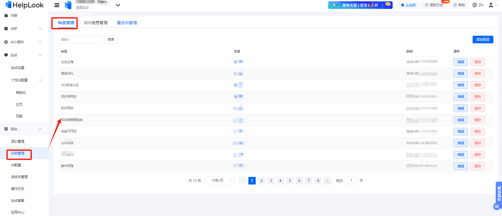Open 站点设置 in the sidebar

(x=18, y=68)
